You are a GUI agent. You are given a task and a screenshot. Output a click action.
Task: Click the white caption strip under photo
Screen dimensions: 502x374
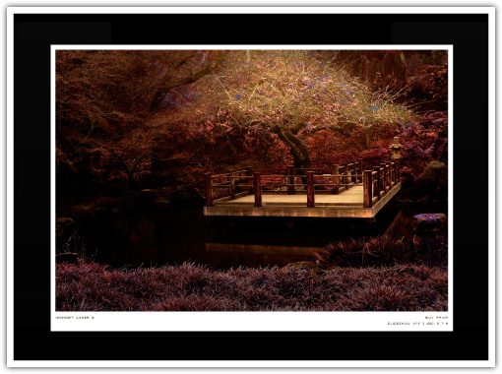251,321
